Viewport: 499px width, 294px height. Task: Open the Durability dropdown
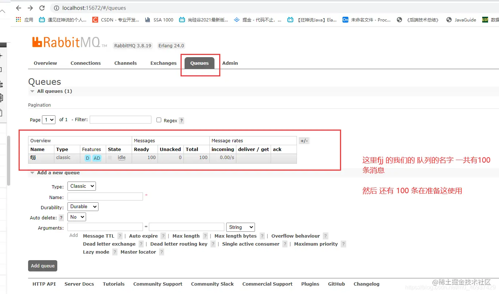pos(83,207)
